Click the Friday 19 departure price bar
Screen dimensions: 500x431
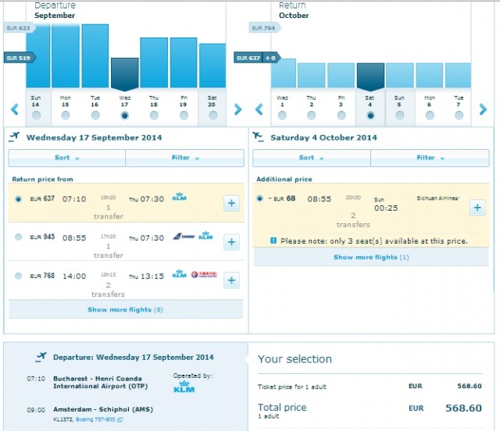click(184, 62)
